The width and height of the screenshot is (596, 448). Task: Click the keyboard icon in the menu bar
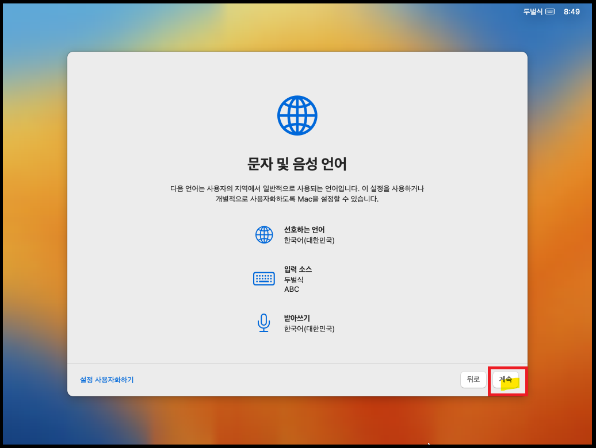(x=550, y=11)
